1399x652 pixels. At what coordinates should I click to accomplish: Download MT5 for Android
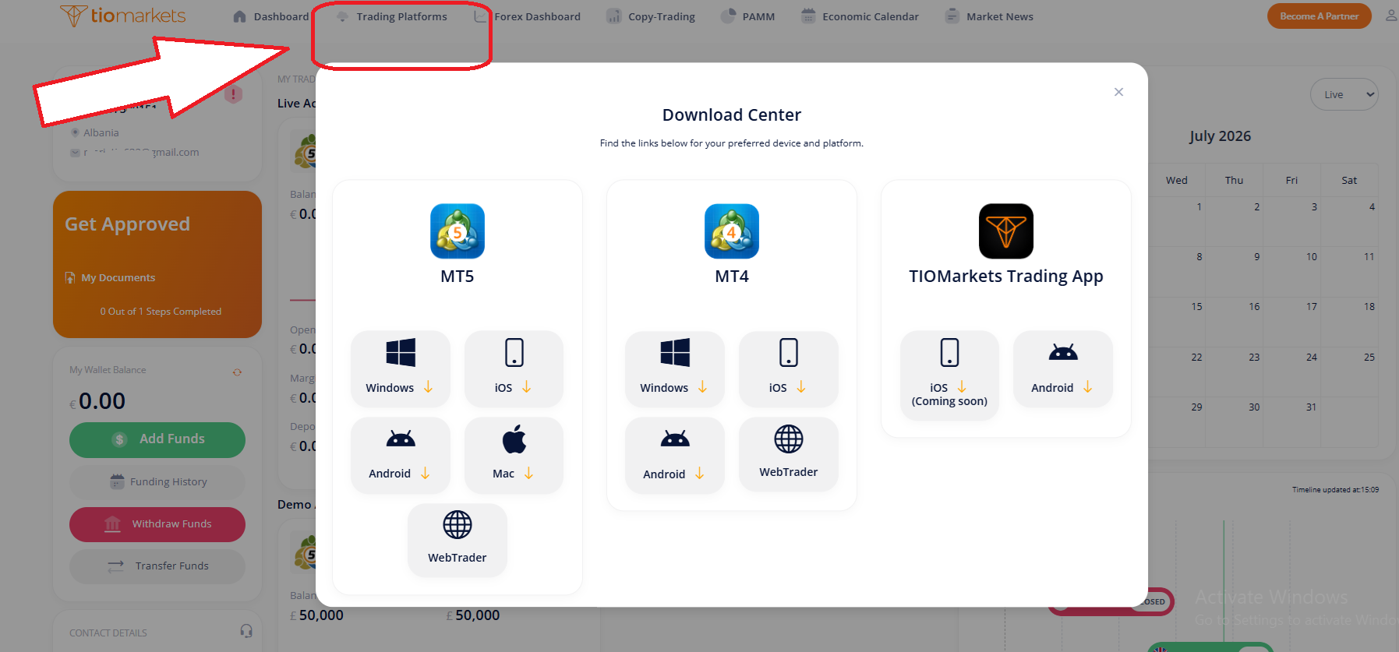[x=400, y=455]
